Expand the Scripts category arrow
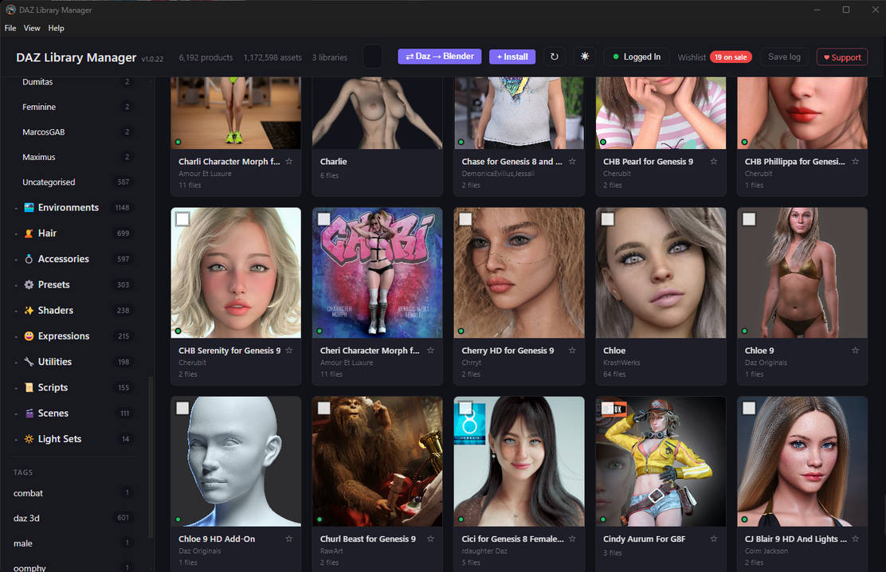Viewport: 886px width, 572px height. point(16,388)
